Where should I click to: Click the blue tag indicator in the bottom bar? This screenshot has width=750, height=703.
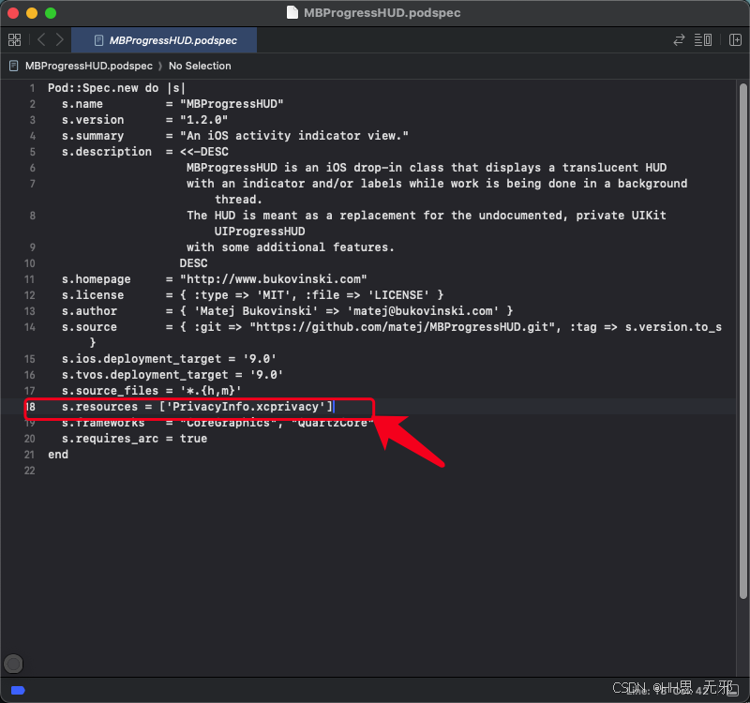coord(18,690)
